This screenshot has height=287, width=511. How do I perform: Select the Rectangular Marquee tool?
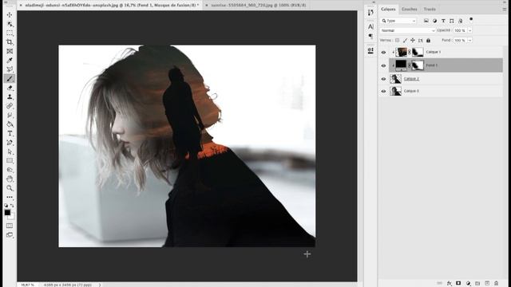pos(10,33)
